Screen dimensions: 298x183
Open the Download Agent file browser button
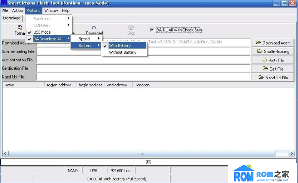273,43
